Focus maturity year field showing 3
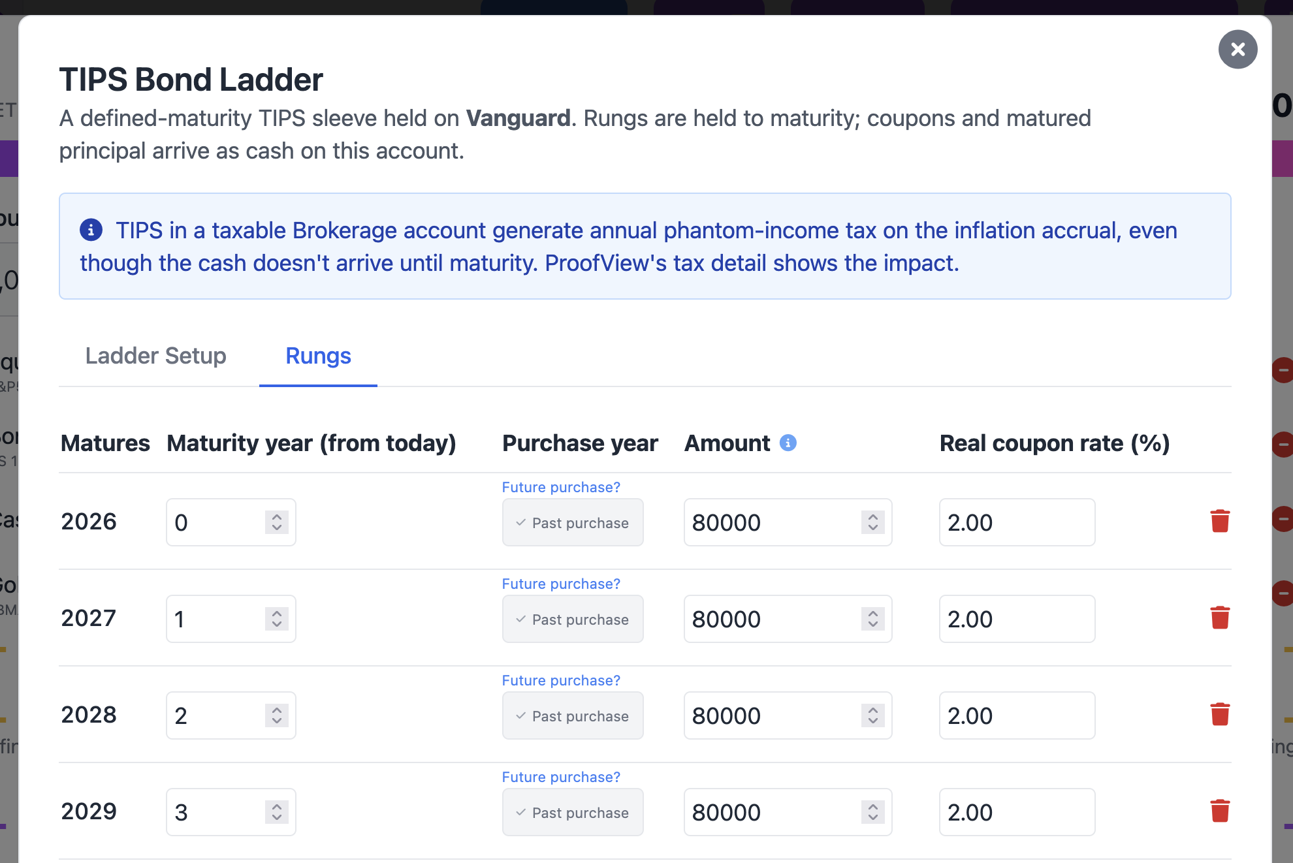The height and width of the screenshot is (863, 1293). [231, 812]
